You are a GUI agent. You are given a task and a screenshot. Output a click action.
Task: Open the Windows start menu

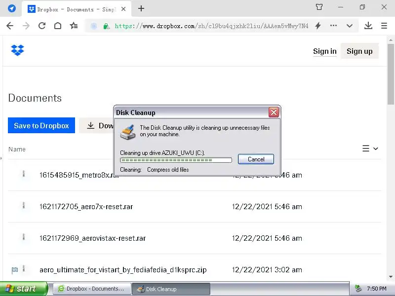click(x=24, y=289)
